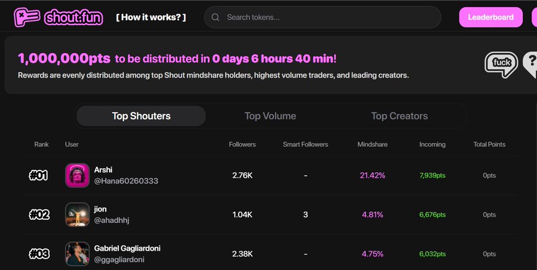Click the search magnifier icon

[215, 17]
